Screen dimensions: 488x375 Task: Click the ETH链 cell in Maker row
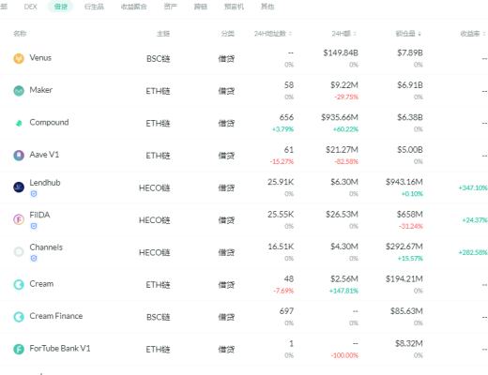point(158,91)
